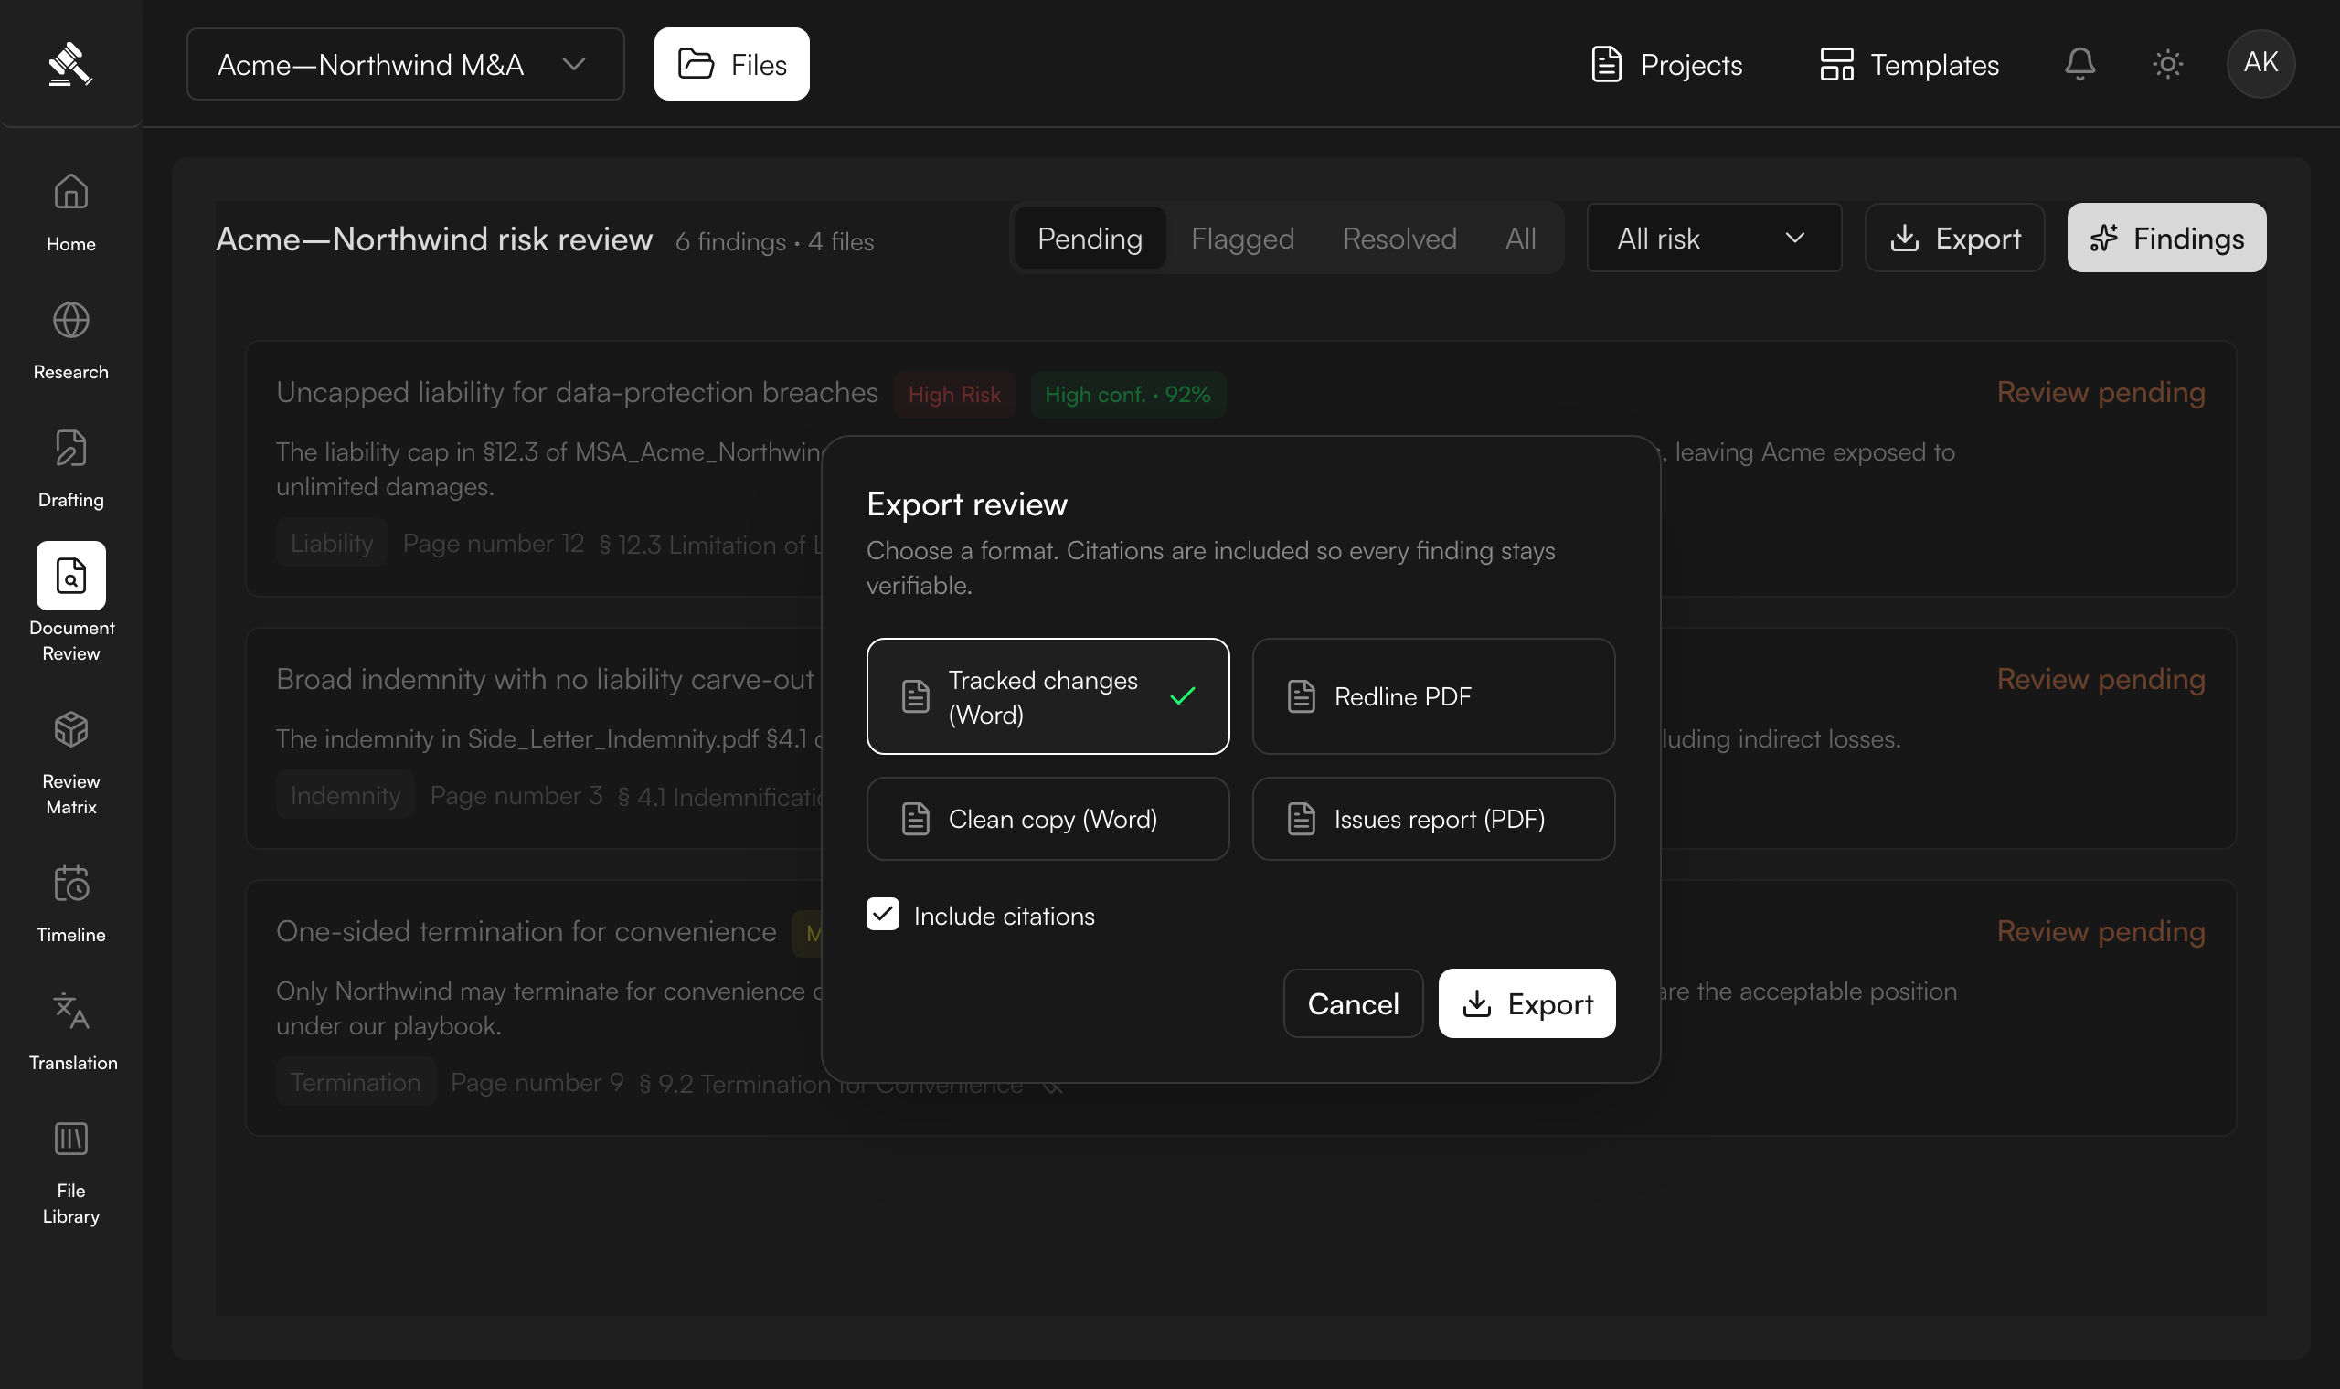Cancel the export dialog

1353,1003
